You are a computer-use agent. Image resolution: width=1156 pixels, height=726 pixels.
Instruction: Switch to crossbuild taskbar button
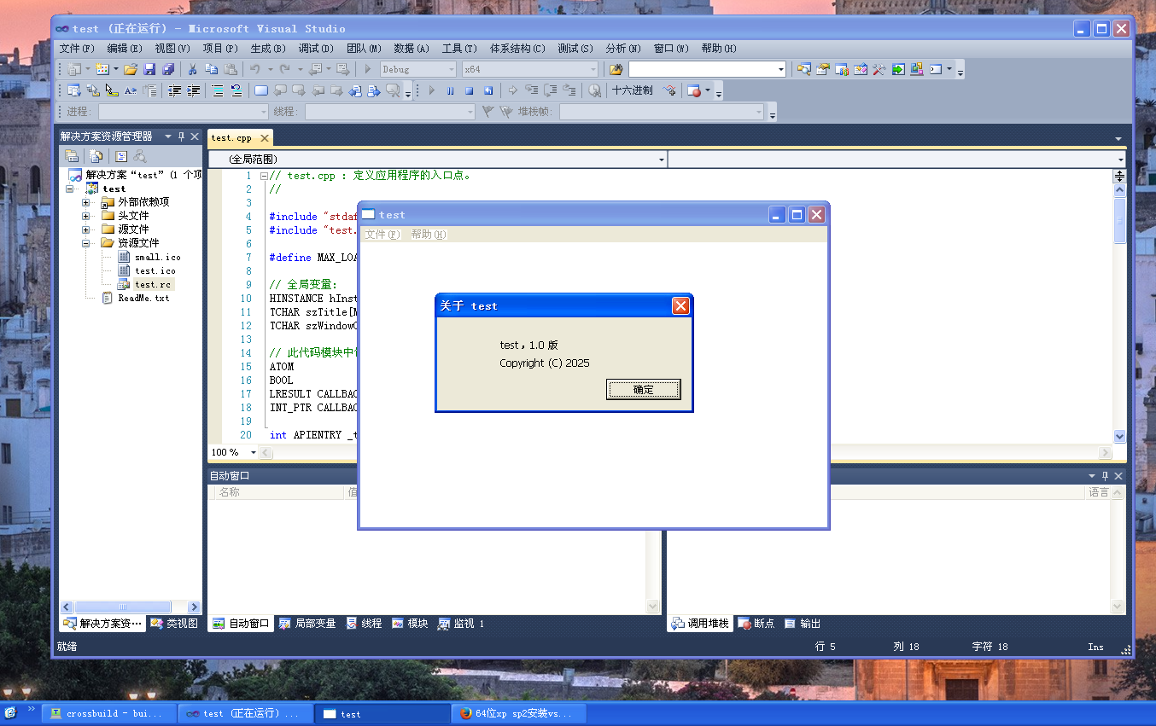point(110,713)
